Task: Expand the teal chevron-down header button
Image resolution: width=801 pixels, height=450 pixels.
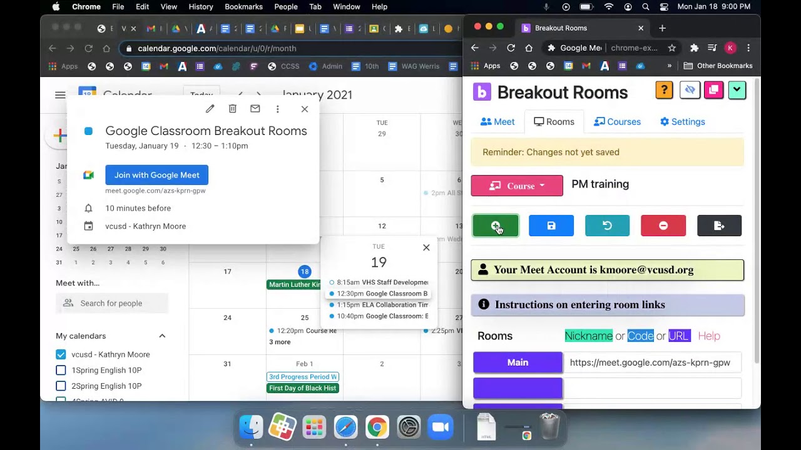Action: [737, 90]
